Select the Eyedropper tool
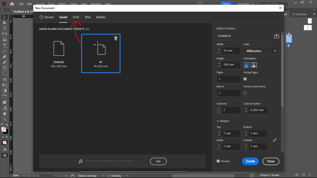Viewport: 317px width, 178px height. [x=4, y=108]
